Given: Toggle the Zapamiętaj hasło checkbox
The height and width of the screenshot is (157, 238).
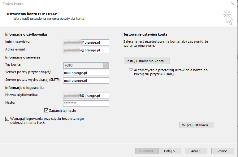Looking at the screenshot, I should pos(46,110).
